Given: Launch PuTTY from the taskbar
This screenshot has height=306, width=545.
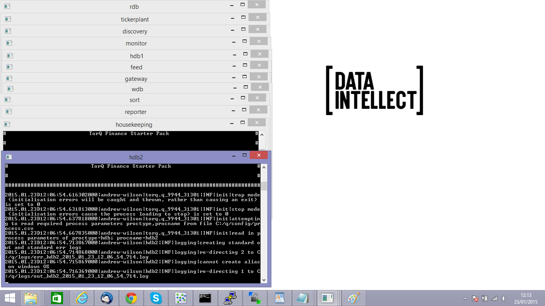Looking at the screenshot, I should coord(230,298).
